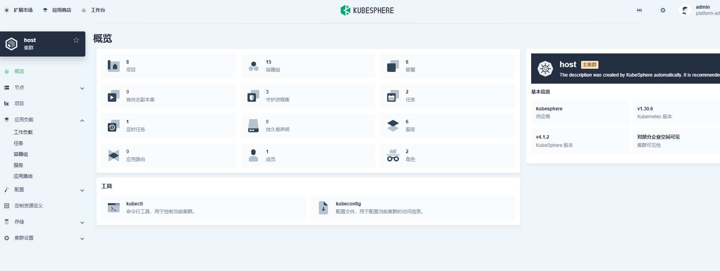Open 定制资源定义 CRDs in sidebar
Image resolution: width=720 pixels, height=271 pixels.
[x=29, y=206]
